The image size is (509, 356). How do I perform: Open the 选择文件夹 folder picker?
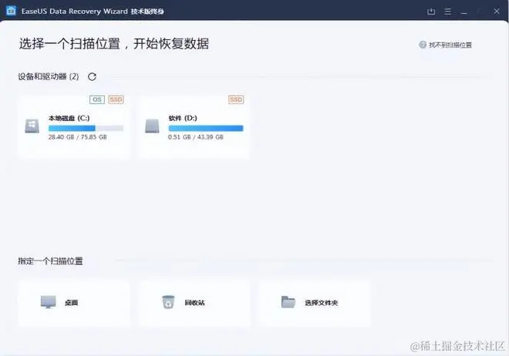314,303
